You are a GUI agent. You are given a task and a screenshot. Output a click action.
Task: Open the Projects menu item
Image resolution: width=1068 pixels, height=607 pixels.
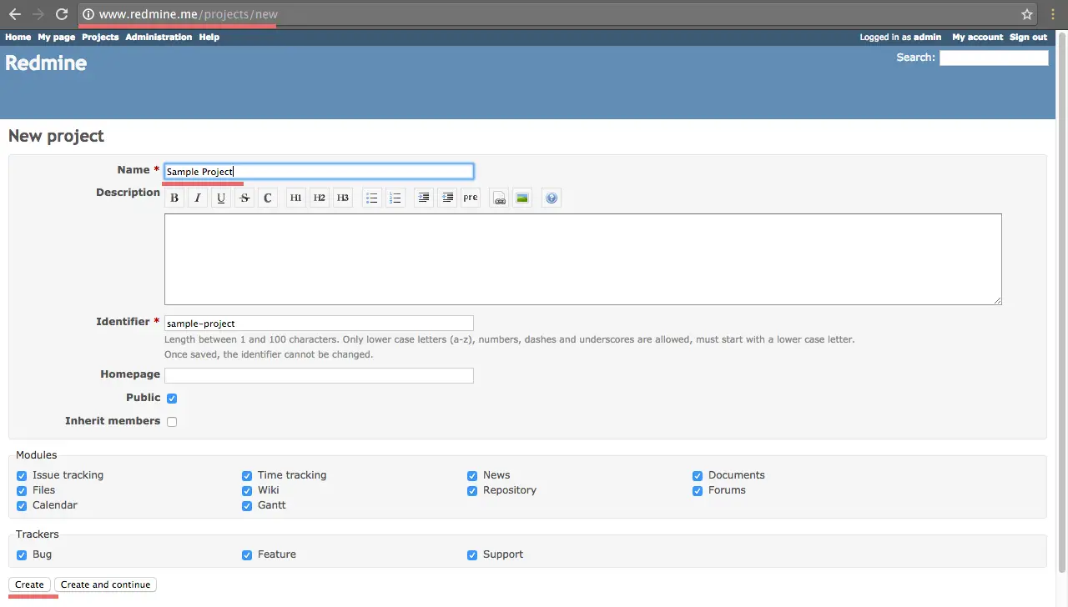(x=100, y=37)
